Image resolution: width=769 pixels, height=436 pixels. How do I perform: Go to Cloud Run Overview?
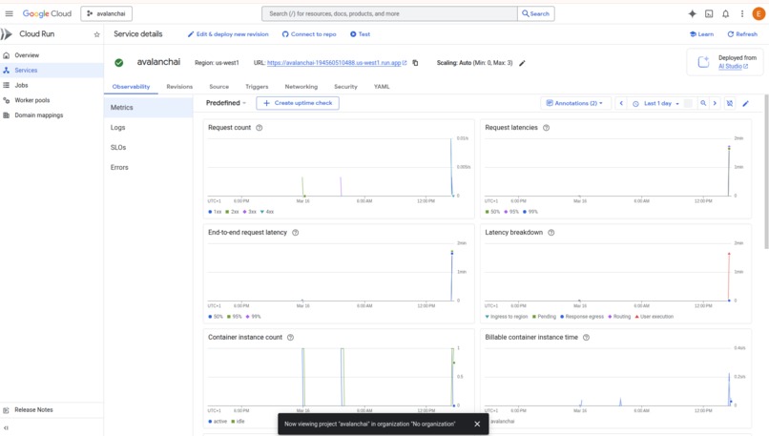point(52,55)
